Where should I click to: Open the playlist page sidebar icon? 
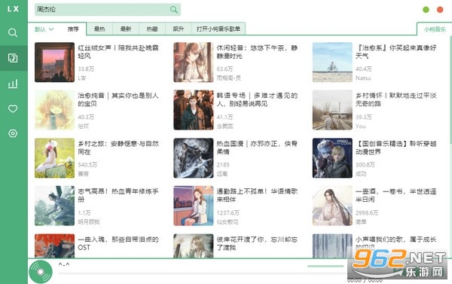(x=13, y=58)
